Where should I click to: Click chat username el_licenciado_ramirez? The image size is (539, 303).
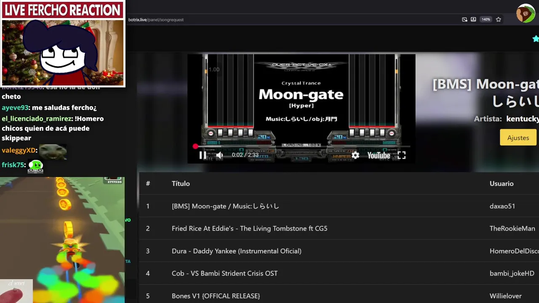37,119
